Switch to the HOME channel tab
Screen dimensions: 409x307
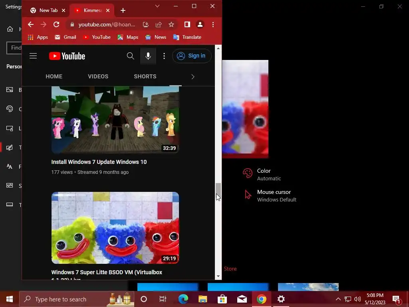(54, 76)
